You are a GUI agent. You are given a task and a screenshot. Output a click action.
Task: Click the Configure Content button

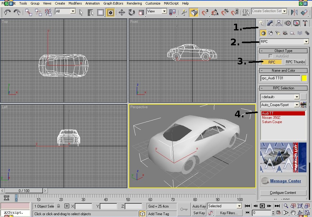(283, 193)
